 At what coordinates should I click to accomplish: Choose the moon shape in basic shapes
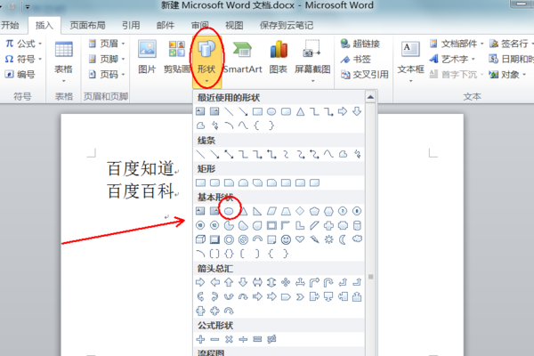point(343,239)
